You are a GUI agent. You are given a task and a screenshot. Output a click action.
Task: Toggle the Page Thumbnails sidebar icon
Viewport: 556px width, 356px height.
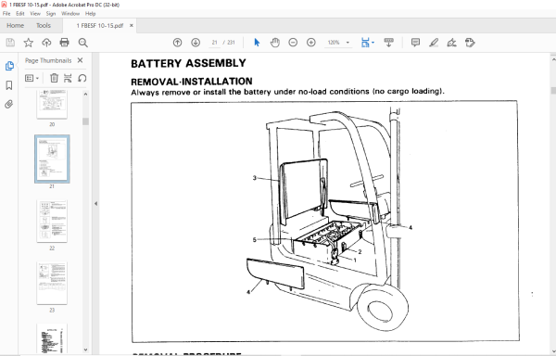[x=9, y=66]
